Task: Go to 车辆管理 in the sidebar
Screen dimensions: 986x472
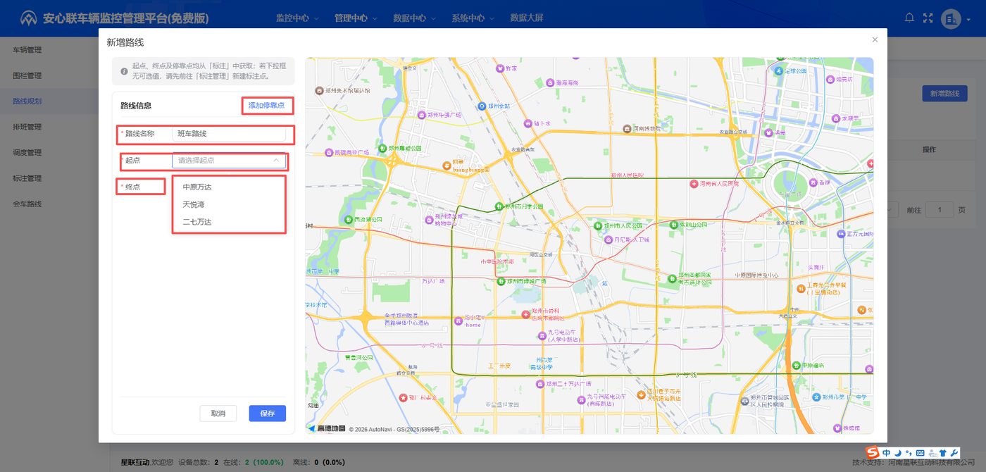Action: tap(27, 50)
